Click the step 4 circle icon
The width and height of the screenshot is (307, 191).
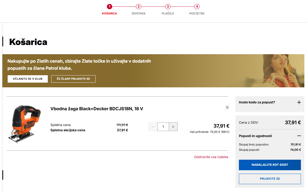pos(197,7)
